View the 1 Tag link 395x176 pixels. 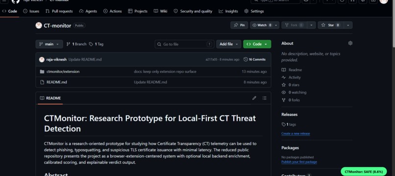(x=96, y=44)
